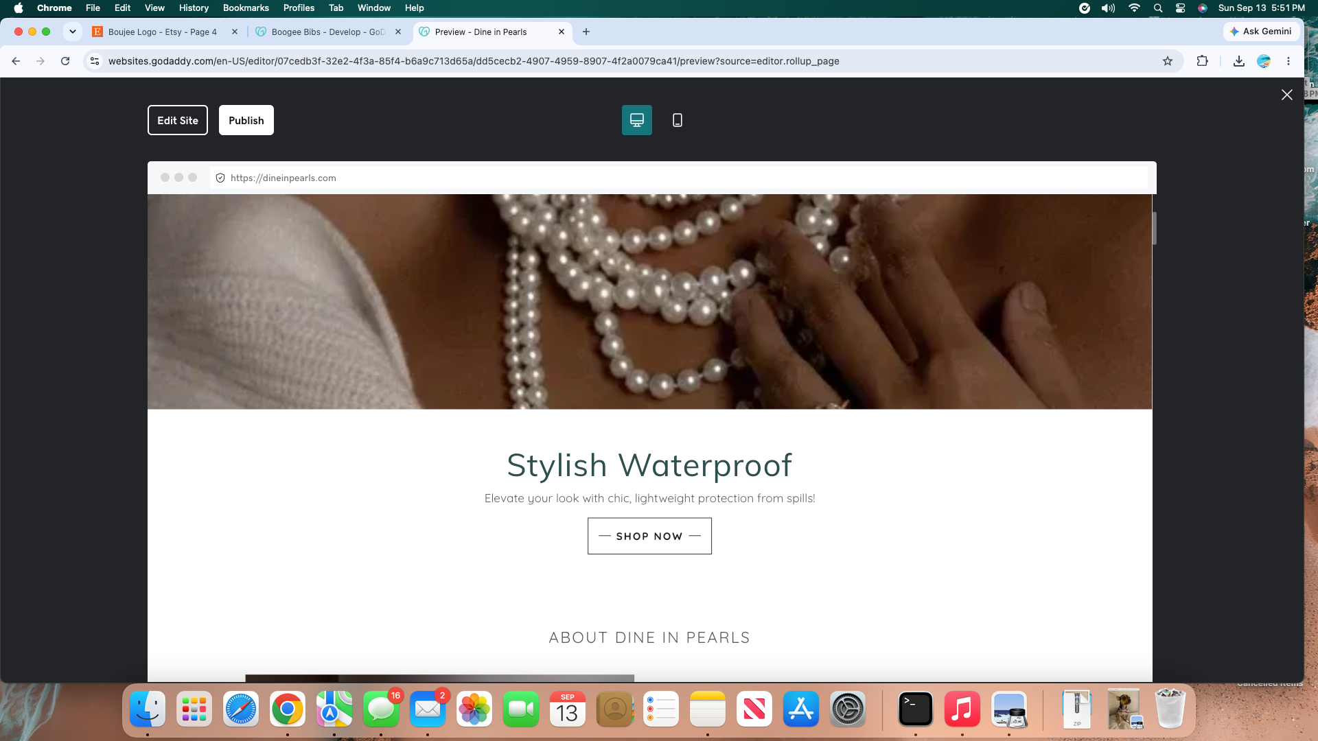
Task: Open Music from the Dock
Action: click(x=962, y=709)
